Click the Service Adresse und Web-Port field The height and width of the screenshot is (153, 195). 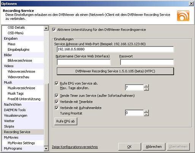pyautogui.click(x=115, y=49)
